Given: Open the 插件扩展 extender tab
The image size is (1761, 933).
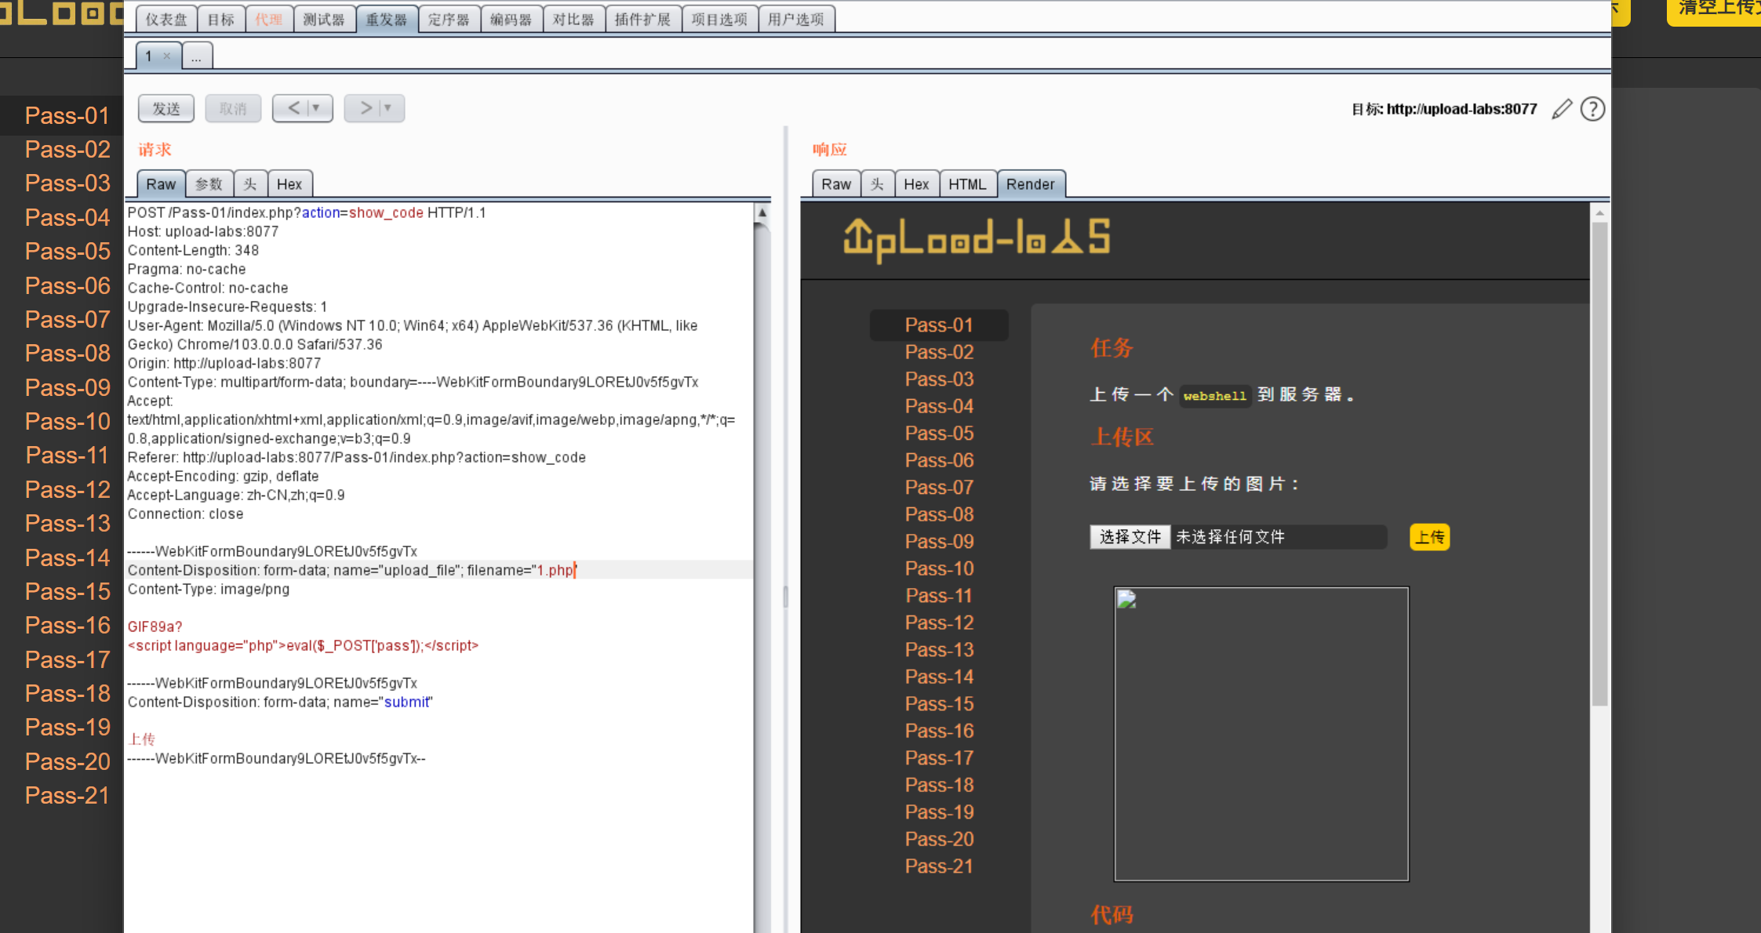Looking at the screenshot, I should (642, 19).
